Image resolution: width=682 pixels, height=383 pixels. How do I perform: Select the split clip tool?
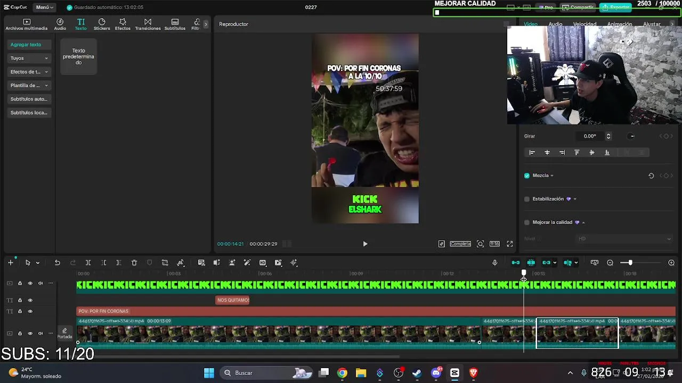(x=88, y=263)
